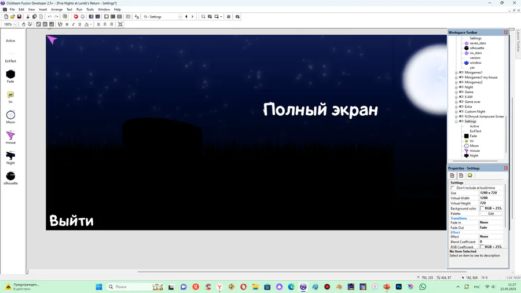Click the New file icon in toolbar
Viewport: 521px width, 293px height.
click(6, 17)
